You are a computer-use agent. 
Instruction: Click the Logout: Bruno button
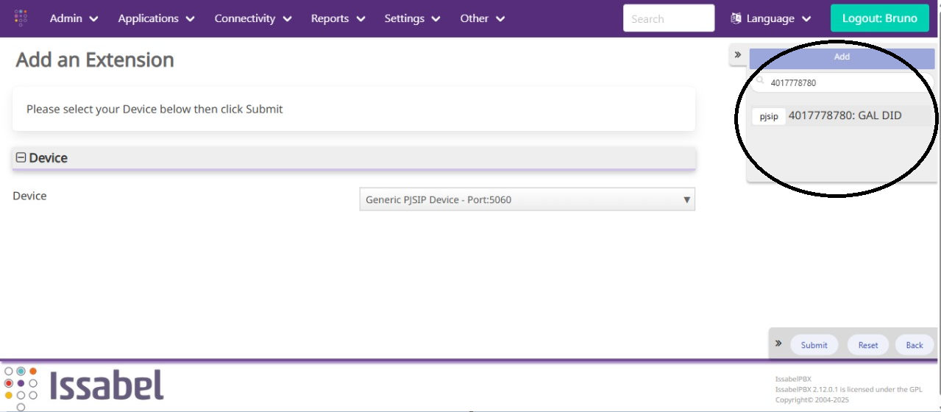tap(879, 18)
